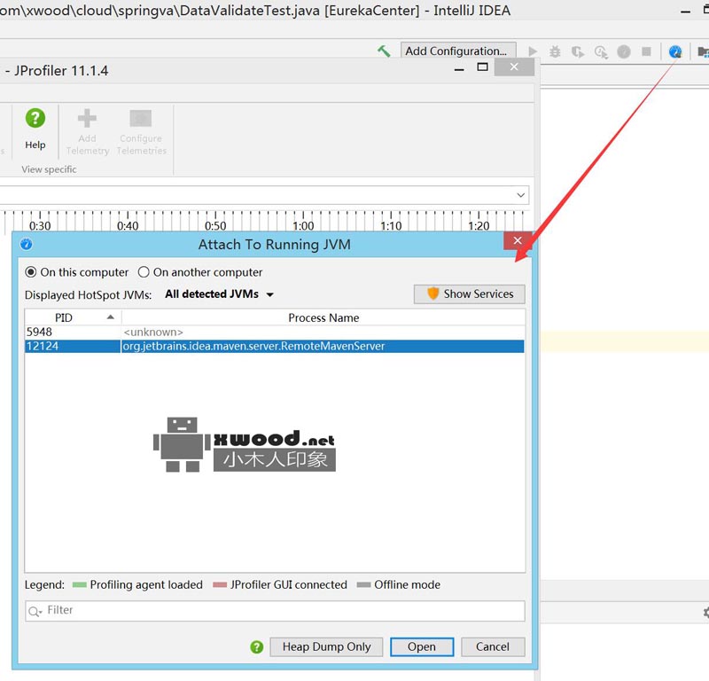Cancel the Attach To Running JVM dialog
709x681 pixels.
[x=493, y=646]
